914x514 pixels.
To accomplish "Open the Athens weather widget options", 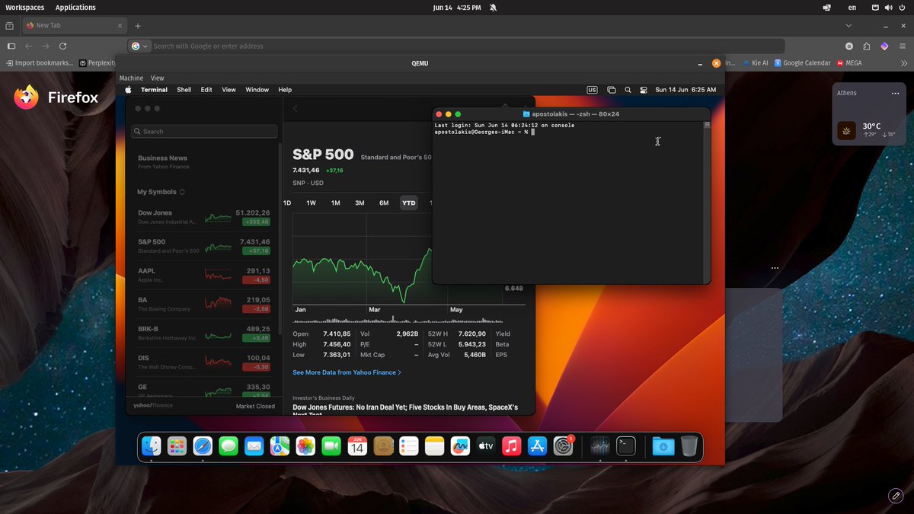I will click(x=895, y=93).
